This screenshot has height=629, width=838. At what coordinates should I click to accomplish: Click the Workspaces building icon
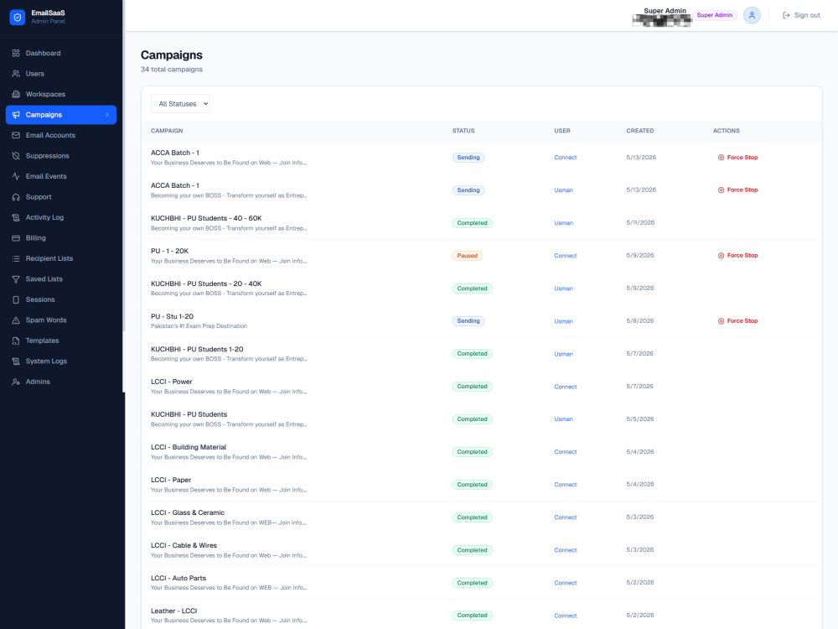16,94
